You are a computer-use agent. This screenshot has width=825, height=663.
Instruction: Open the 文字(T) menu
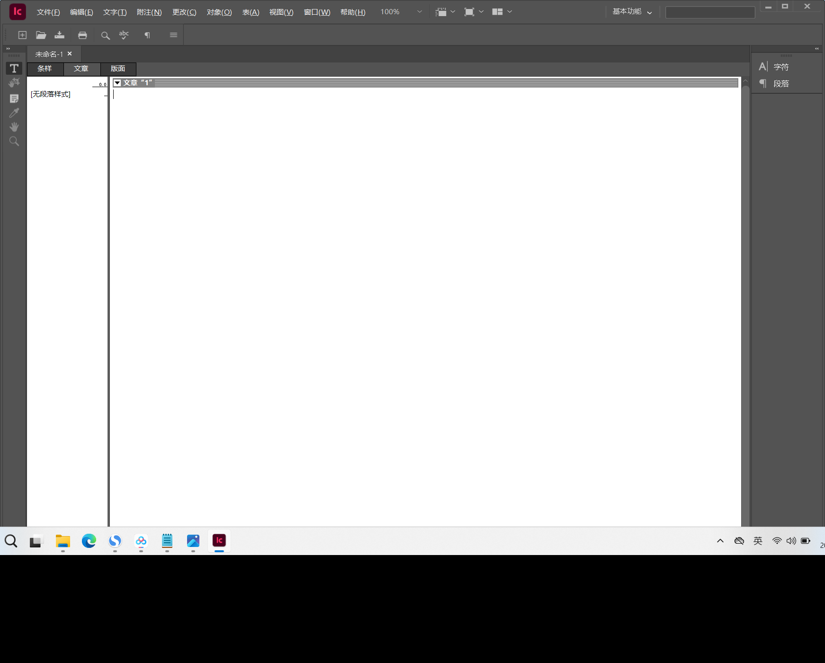(115, 12)
